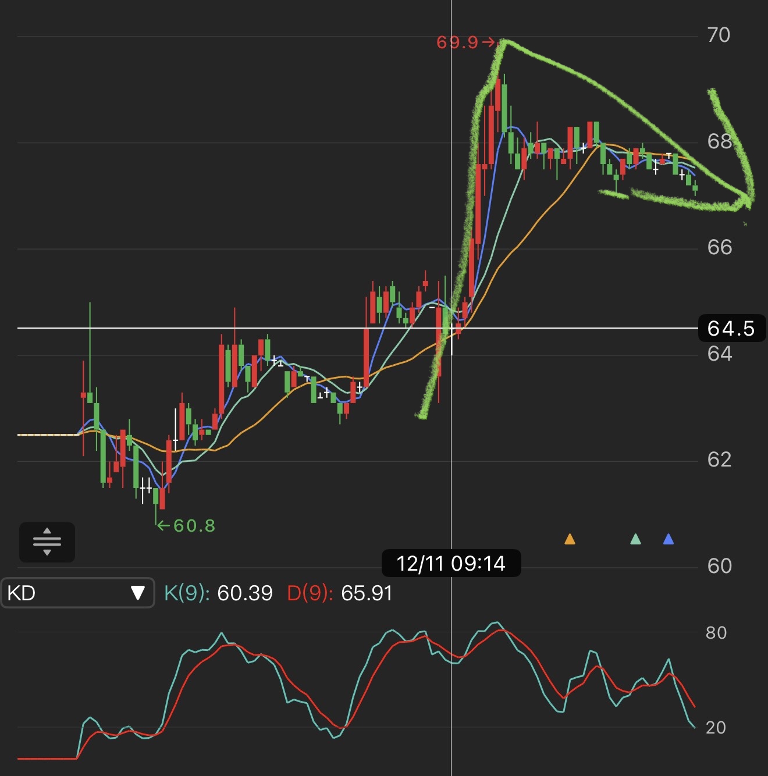The image size is (768, 776).
Task: Click the 68 price axis label
Action: tap(719, 141)
